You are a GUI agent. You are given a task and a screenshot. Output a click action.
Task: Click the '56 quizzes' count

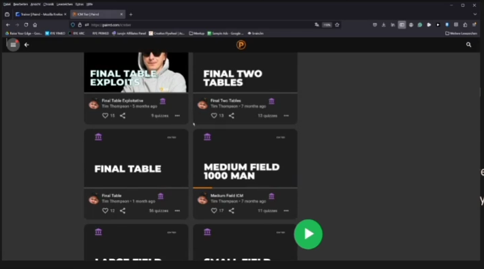[x=159, y=210]
